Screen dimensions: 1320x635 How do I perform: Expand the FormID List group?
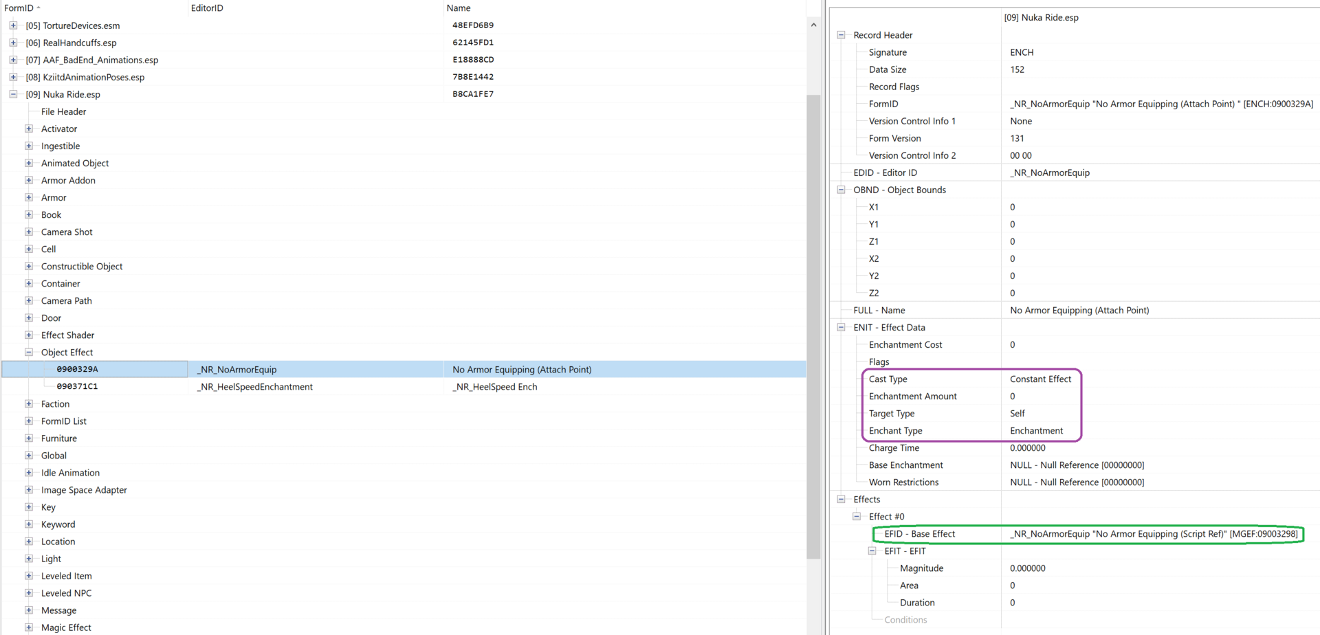[29, 421]
